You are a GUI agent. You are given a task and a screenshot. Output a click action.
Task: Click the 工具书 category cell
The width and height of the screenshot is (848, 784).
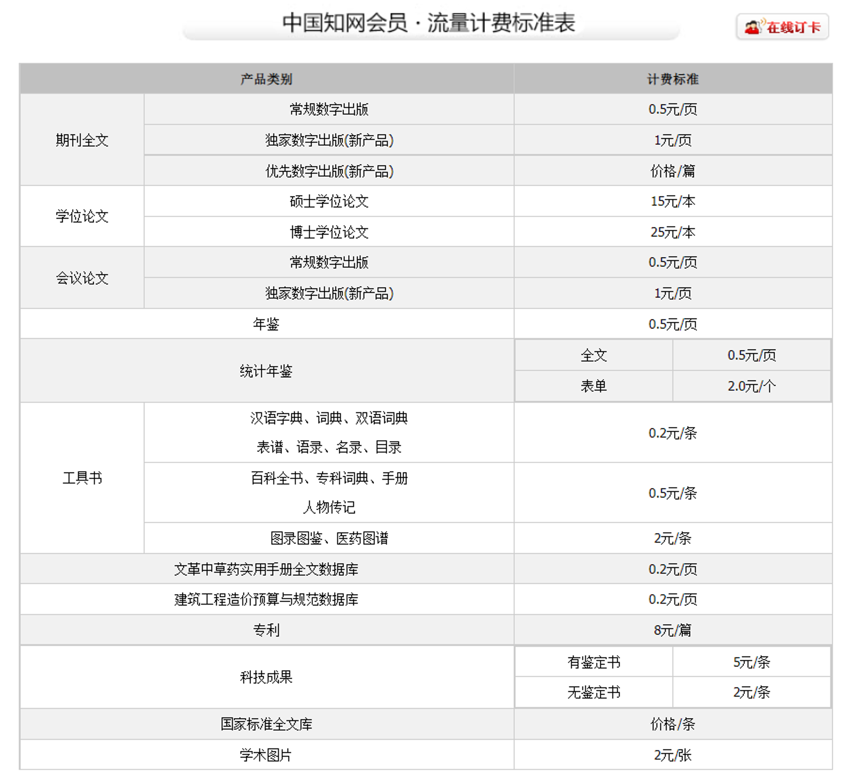pos(82,478)
